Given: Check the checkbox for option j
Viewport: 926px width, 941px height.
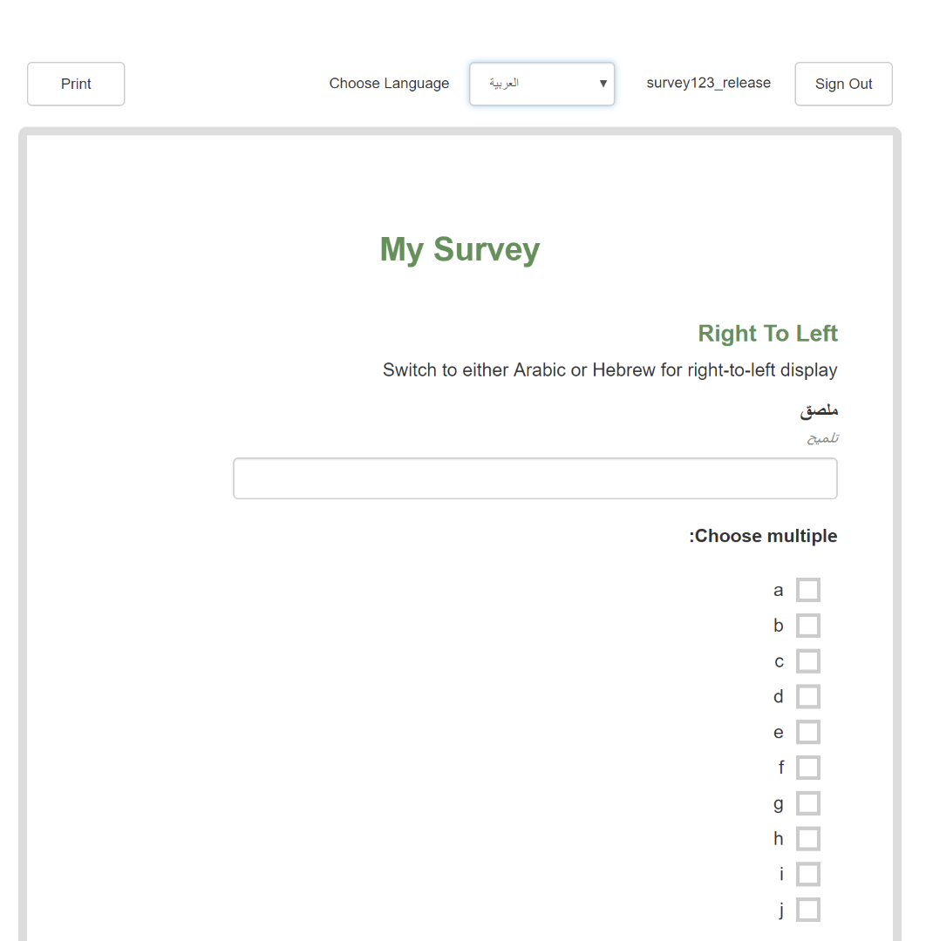Looking at the screenshot, I should tap(808, 910).
